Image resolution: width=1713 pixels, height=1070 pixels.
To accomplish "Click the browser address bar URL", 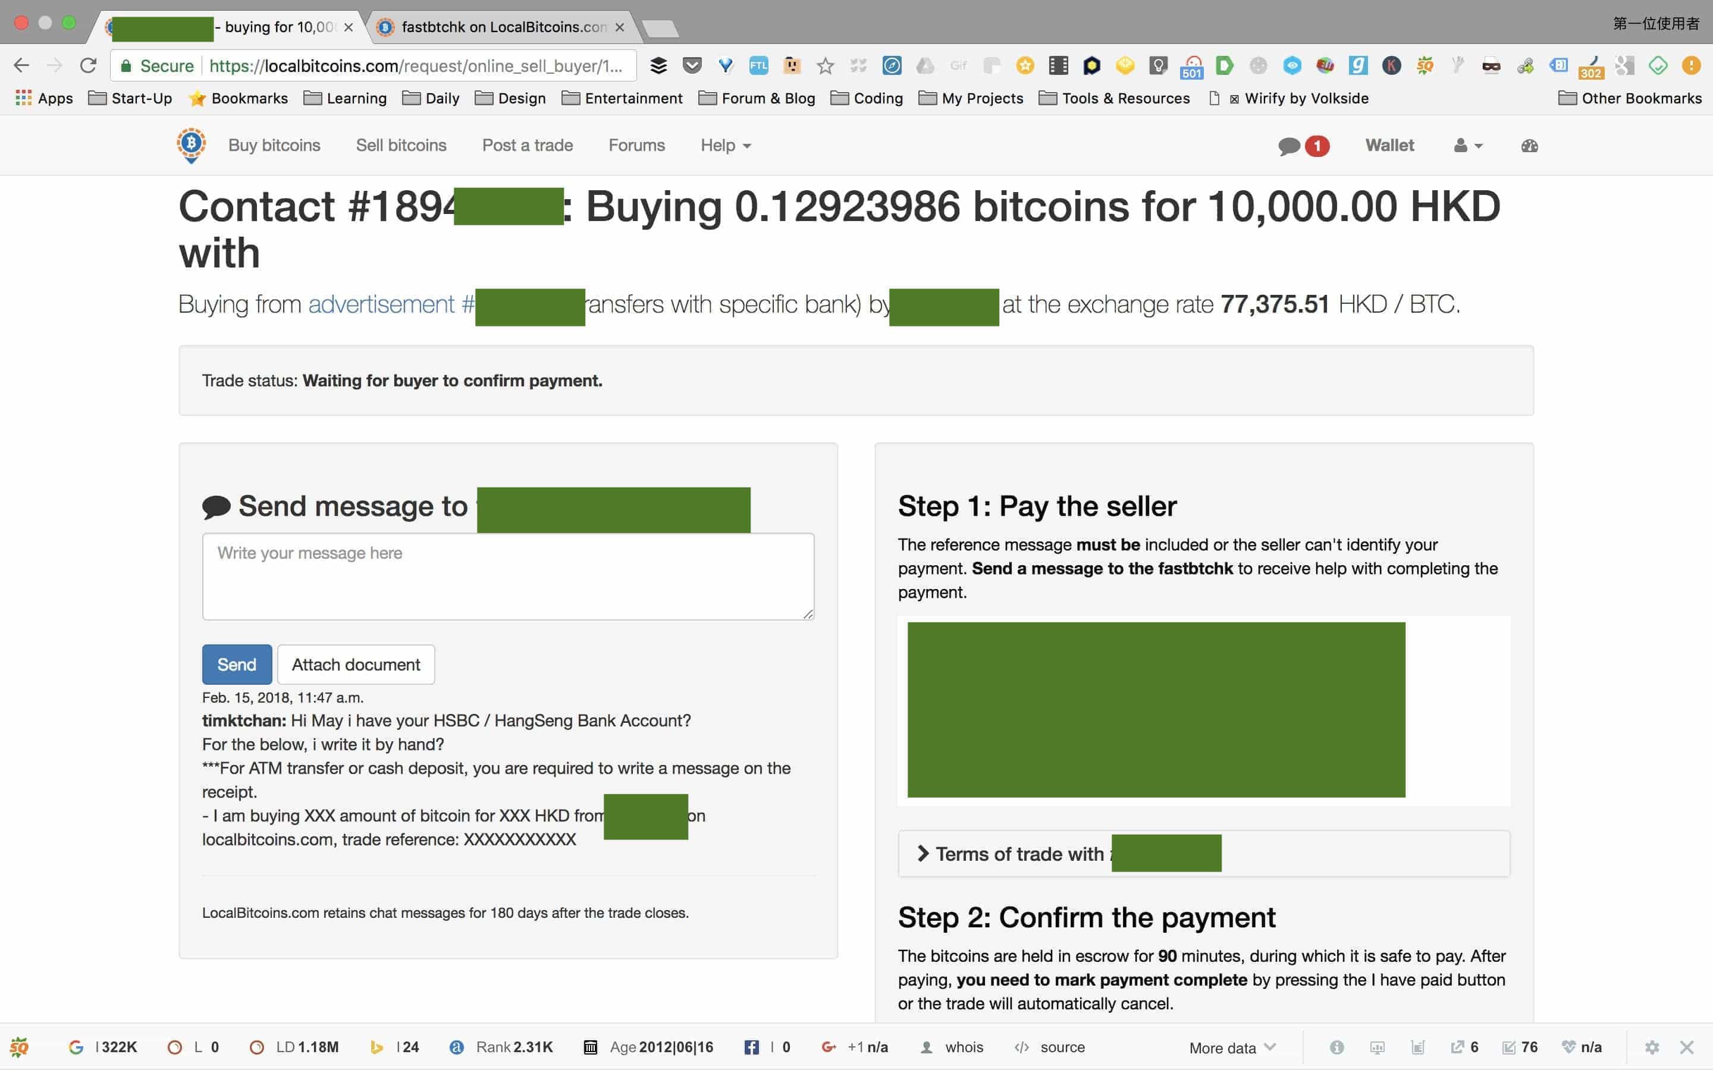I will 416,66.
